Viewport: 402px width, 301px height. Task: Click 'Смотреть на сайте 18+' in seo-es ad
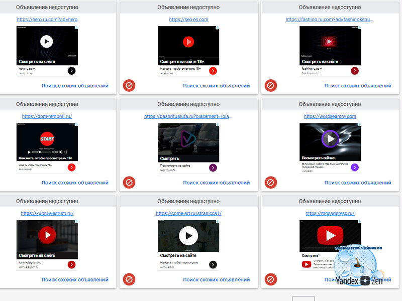(182, 62)
